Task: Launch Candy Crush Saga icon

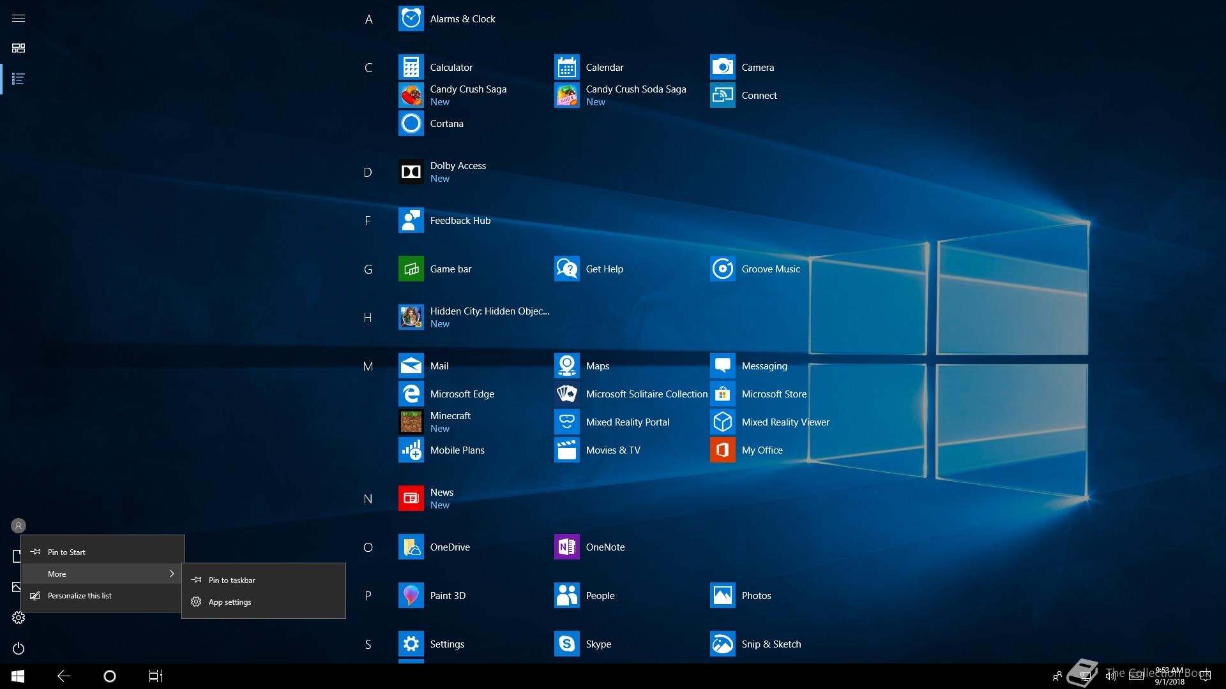Action: (x=411, y=96)
